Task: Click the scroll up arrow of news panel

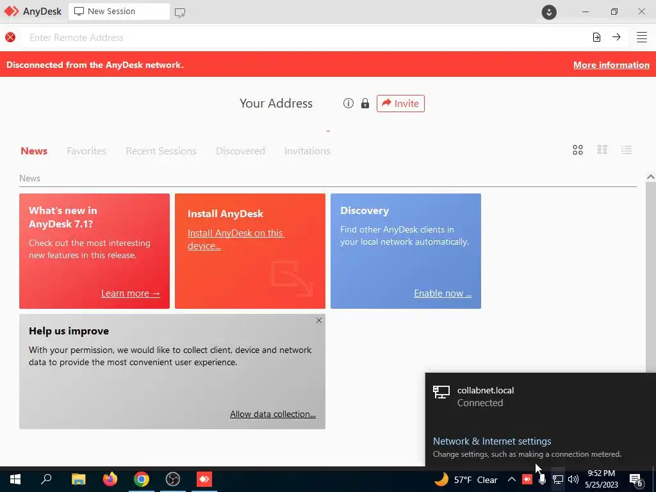Action: 651,177
